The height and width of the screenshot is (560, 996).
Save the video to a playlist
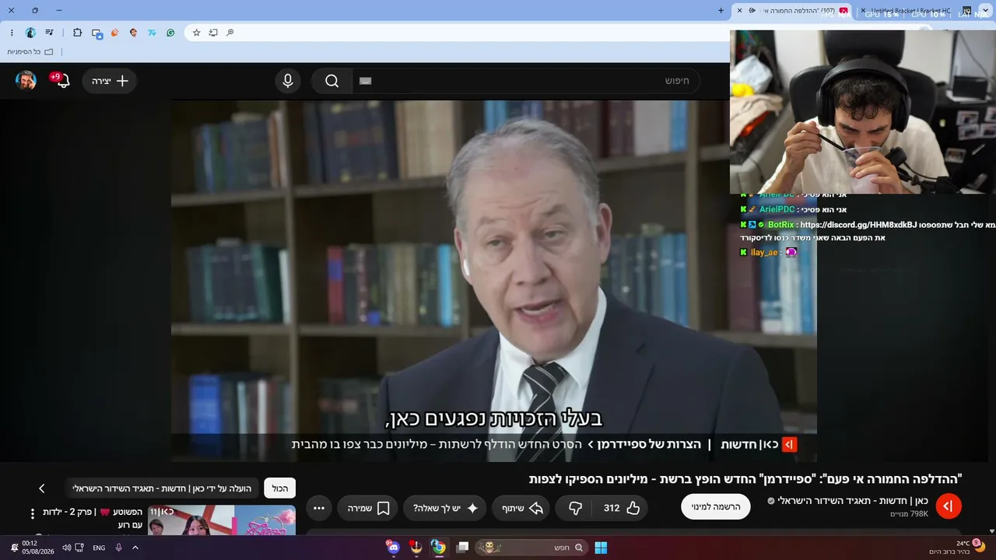tap(368, 508)
